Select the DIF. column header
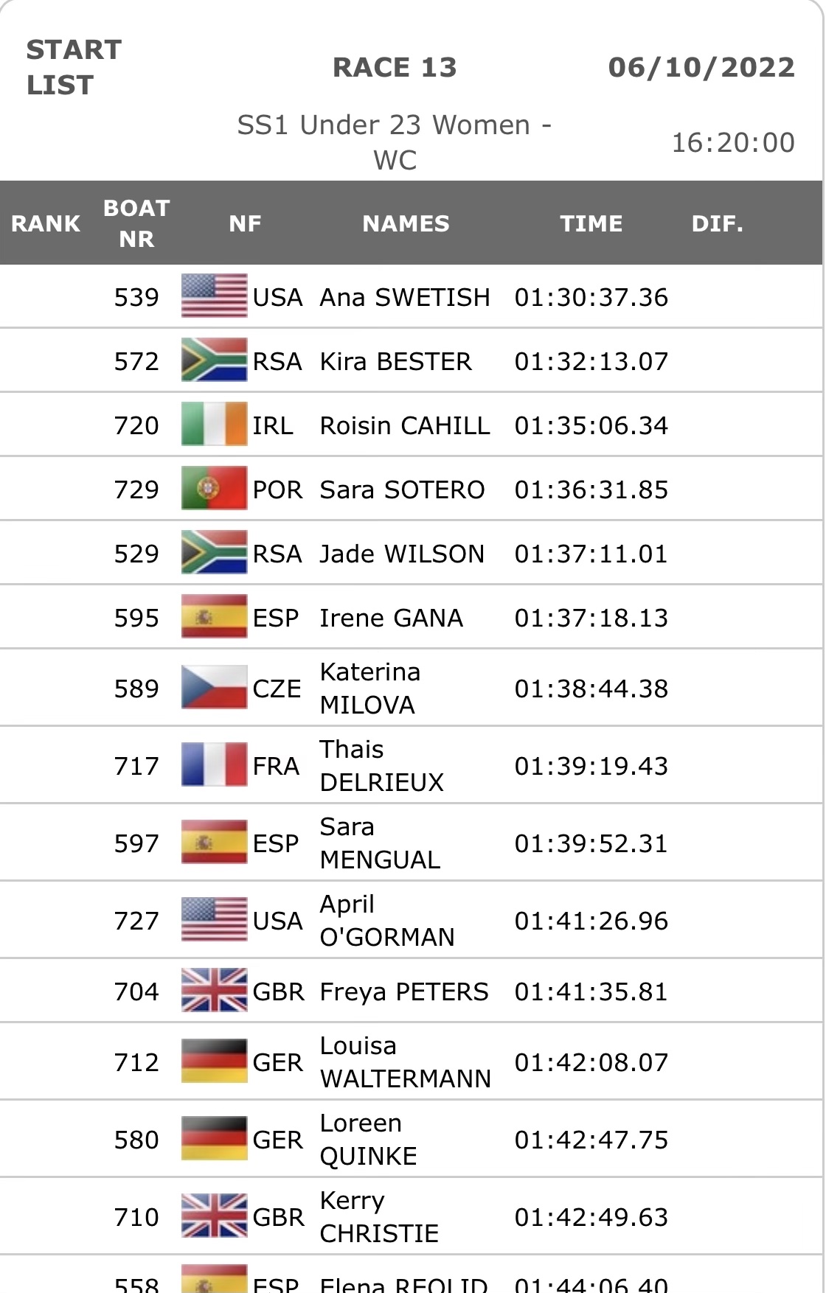The height and width of the screenshot is (1293, 826). point(717,223)
